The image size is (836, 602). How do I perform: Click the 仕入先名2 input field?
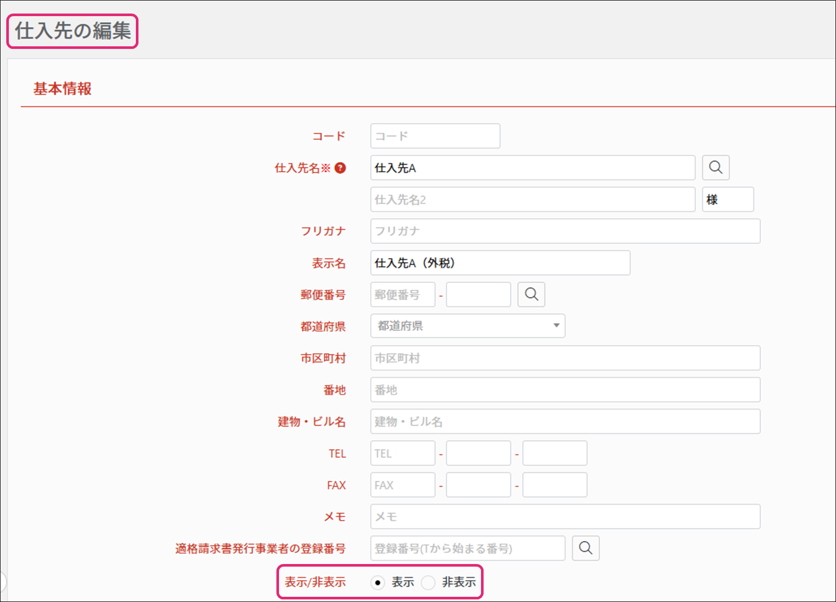pos(533,200)
